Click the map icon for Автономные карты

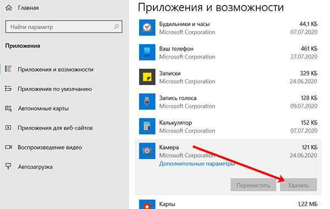[x=8, y=108]
